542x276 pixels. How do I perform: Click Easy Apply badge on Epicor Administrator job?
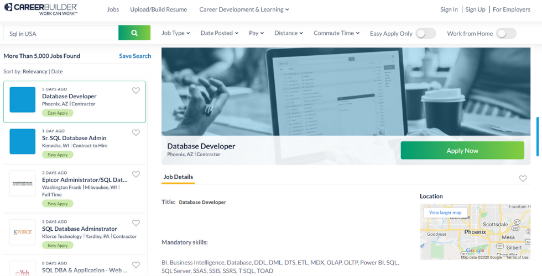tap(58, 204)
